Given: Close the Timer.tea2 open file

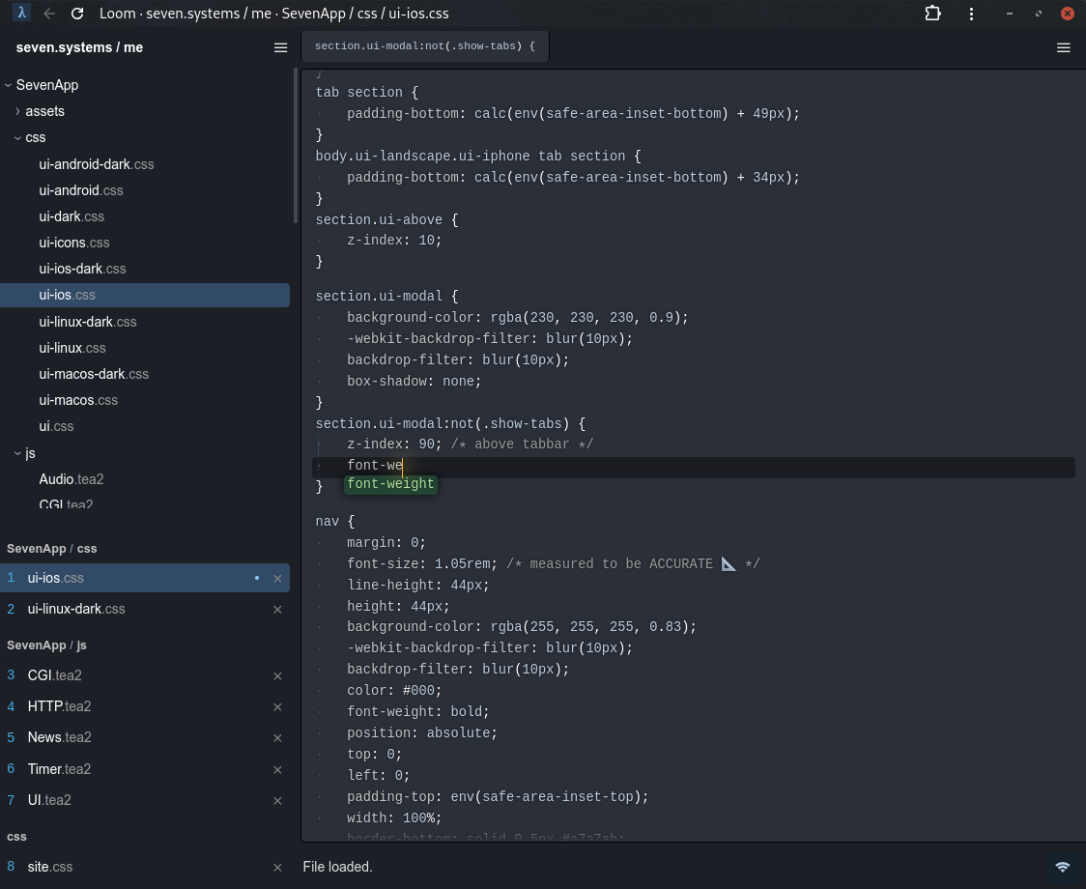Looking at the screenshot, I should point(277,770).
